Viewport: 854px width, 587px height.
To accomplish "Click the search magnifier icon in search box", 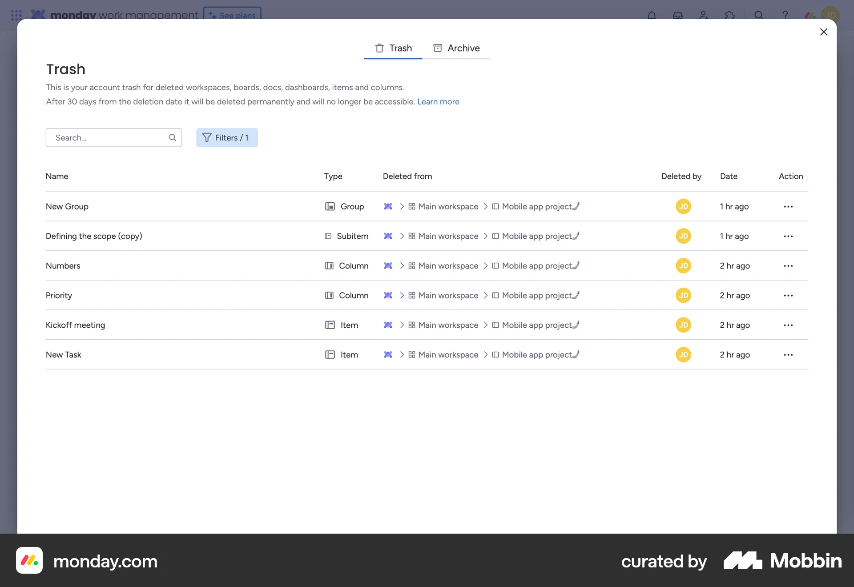I will click(x=173, y=138).
